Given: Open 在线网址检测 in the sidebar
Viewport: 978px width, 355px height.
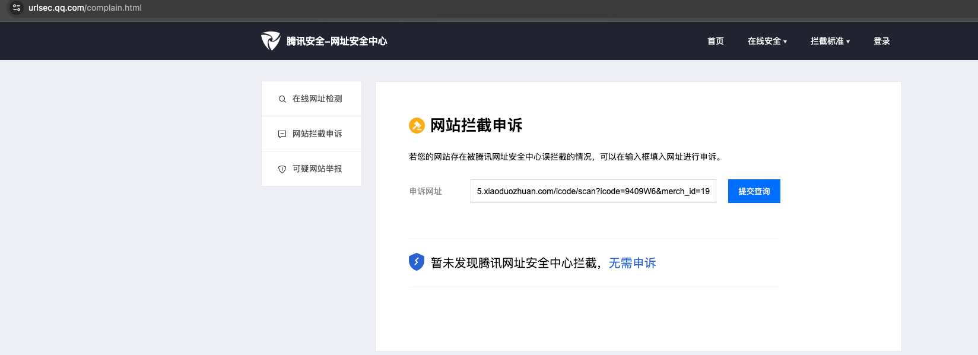Looking at the screenshot, I should pyautogui.click(x=312, y=99).
